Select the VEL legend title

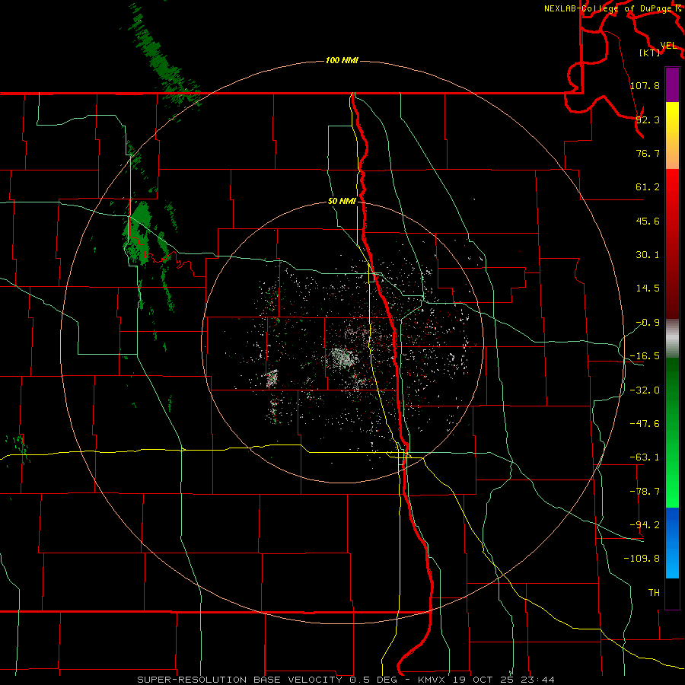[x=668, y=46]
